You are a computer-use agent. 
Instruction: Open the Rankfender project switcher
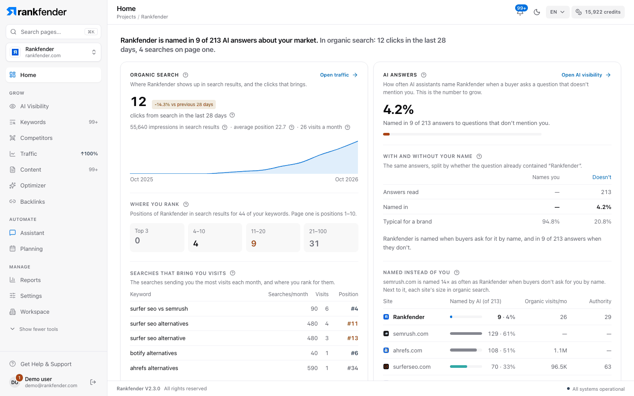tap(53, 52)
